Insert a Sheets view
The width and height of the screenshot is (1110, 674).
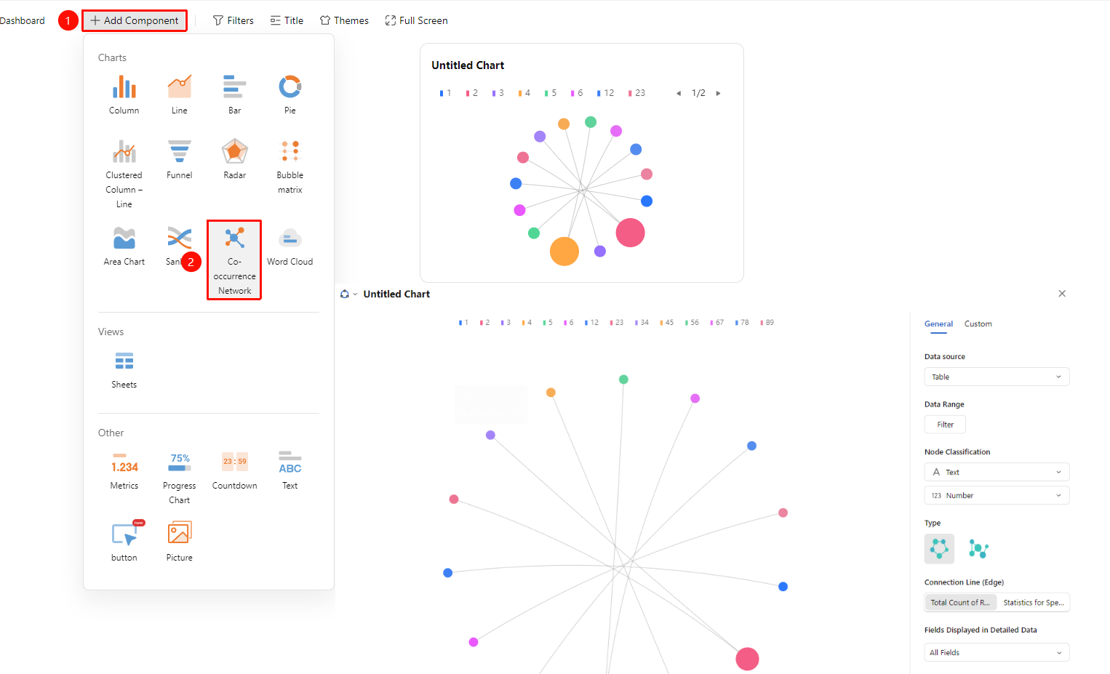tap(124, 361)
